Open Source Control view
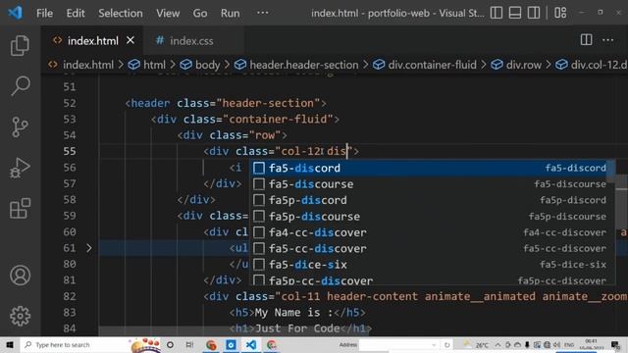Image resolution: width=628 pixels, height=353 pixels. 20,126
